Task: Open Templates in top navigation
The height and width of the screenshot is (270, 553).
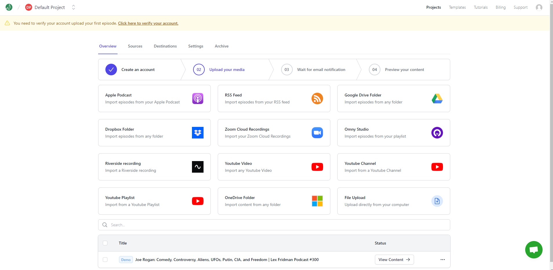Action: point(457,8)
